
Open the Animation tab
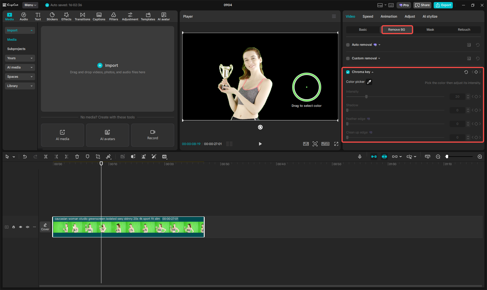[x=389, y=16]
